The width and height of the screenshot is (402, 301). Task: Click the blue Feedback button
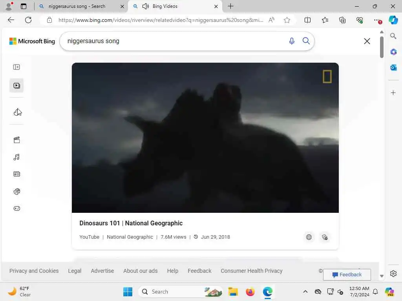tap(347, 275)
